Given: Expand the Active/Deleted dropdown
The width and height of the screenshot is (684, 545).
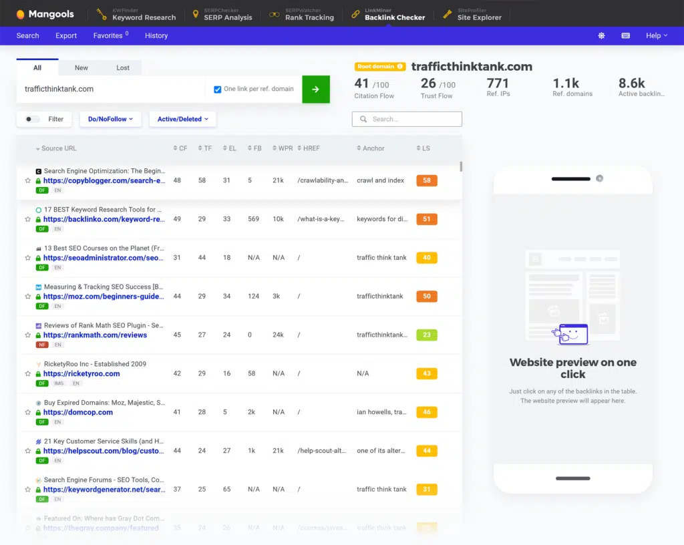Looking at the screenshot, I should [x=182, y=120].
